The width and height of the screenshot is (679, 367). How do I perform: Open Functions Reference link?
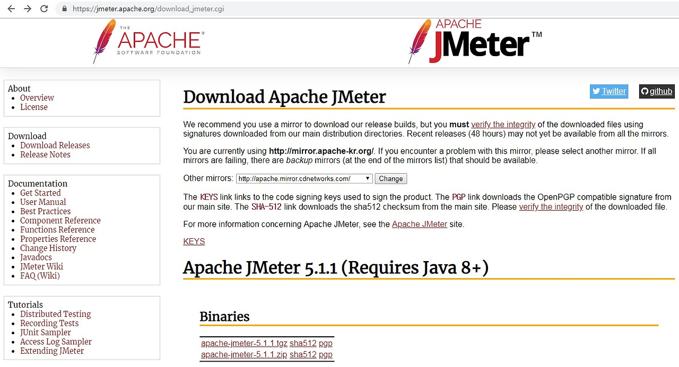pyautogui.click(x=57, y=230)
